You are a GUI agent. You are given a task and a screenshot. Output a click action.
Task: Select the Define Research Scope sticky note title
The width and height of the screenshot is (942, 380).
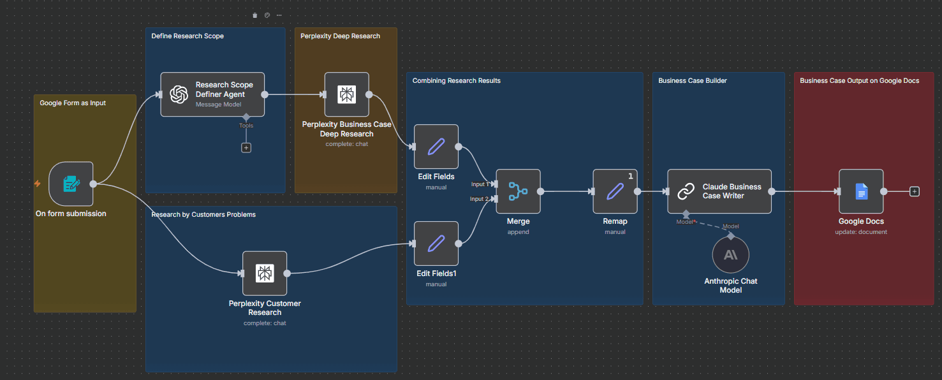(187, 36)
